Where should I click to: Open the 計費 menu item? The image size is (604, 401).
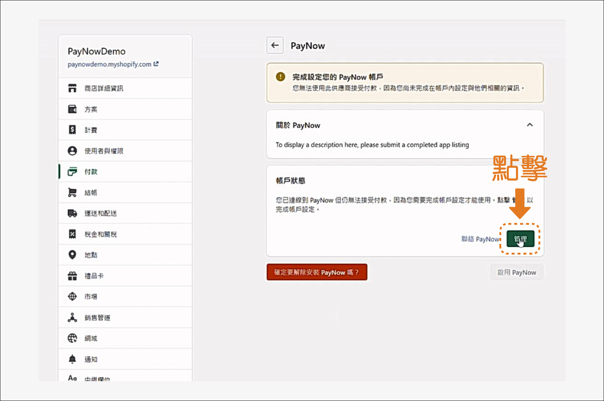click(125, 130)
